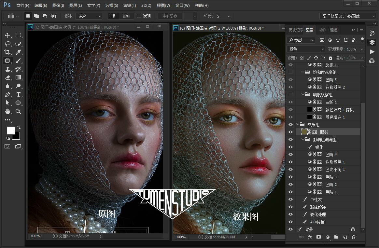Image resolution: width=379 pixels, height=248 pixels.
Task: Select the Gradient tool
Action: (18, 77)
